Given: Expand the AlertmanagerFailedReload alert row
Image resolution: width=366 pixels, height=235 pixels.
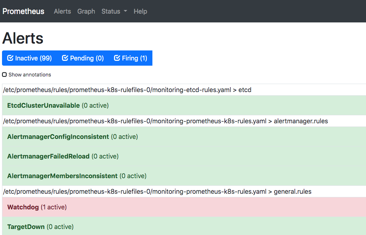Looking at the screenshot, I should click(48, 156).
